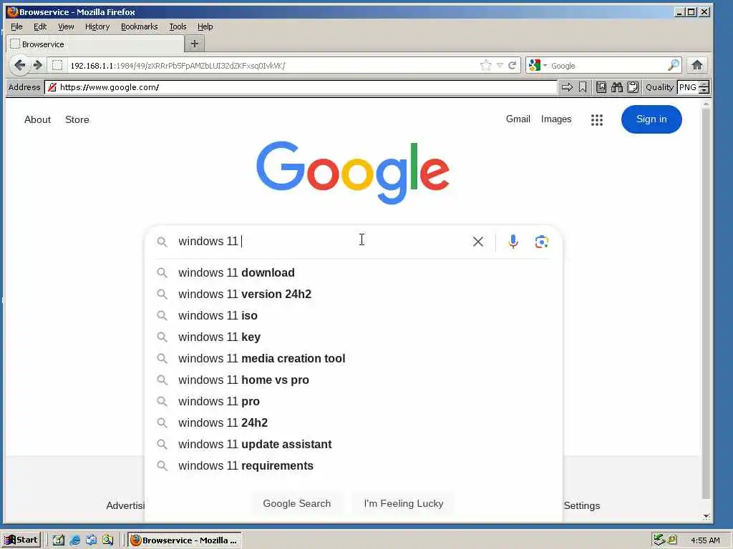733x549 pixels.
Task: Reload the page with the refresh icon
Action: coord(513,65)
